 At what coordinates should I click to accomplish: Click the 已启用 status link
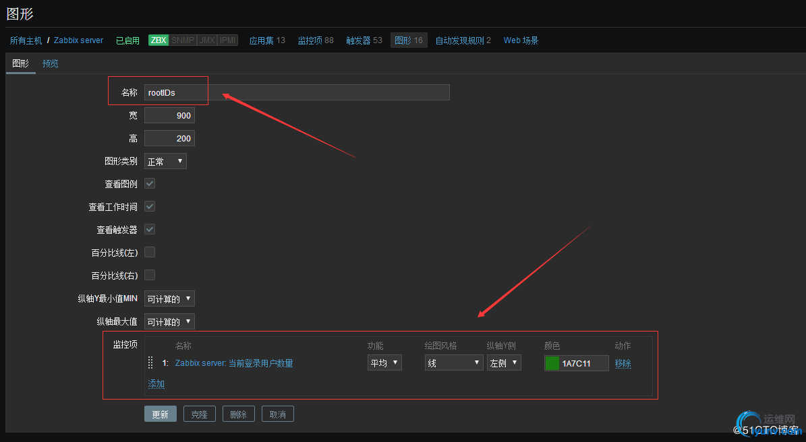point(127,40)
